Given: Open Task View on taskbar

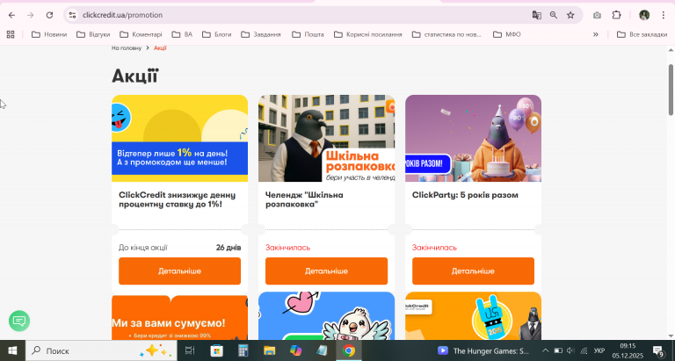Looking at the screenshot, I should click(190, 350).
